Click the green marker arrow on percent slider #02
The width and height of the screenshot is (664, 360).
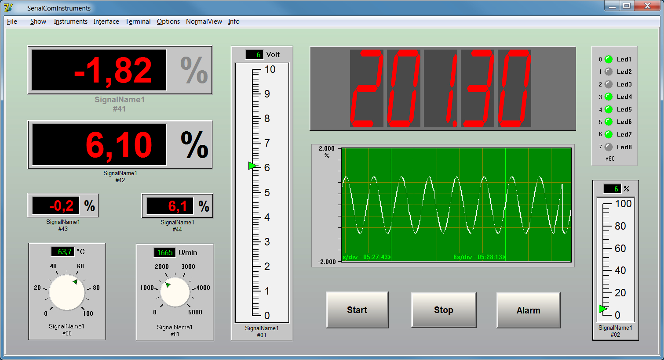(603, 309)
